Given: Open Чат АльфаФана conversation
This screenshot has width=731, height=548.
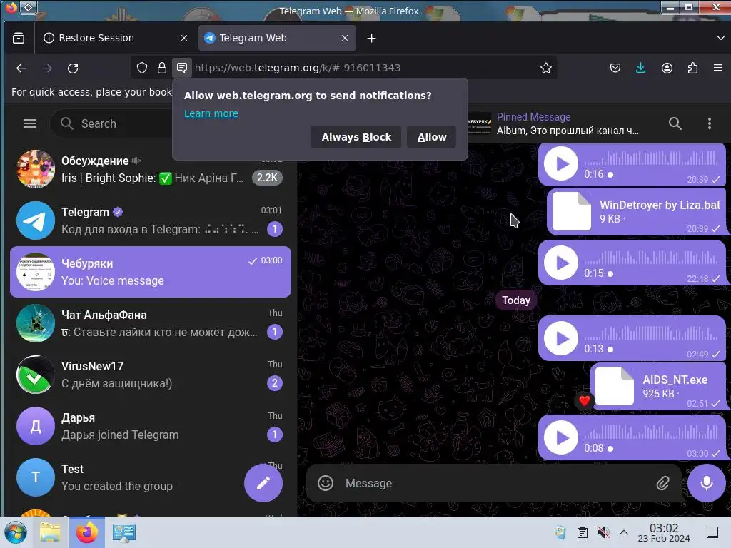Looking at the screenshot, I should tap(150, 323).
